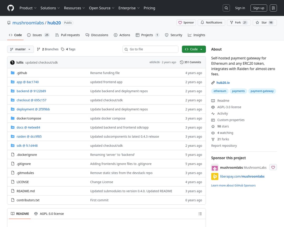Screen dimensions: 284x227
Task: Click the .github folder icon
Action: click(x=13, y=73)
